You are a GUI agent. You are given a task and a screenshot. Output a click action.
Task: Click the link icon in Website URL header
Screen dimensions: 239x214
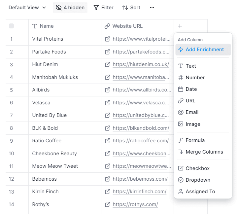pos(107,26)
